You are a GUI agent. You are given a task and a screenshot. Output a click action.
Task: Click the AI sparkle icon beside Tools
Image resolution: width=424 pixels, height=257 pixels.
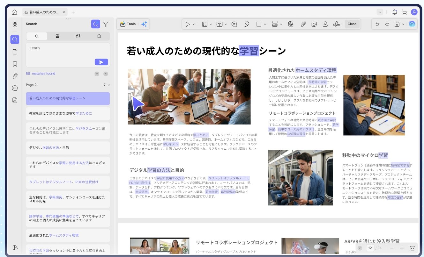tap(144, 24)
